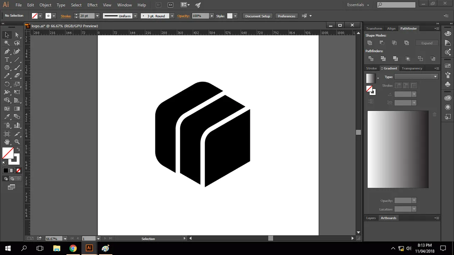This screenshot has width=454, height=255.
Task: Switch to the Align tab
Action: tap(391, 28)
